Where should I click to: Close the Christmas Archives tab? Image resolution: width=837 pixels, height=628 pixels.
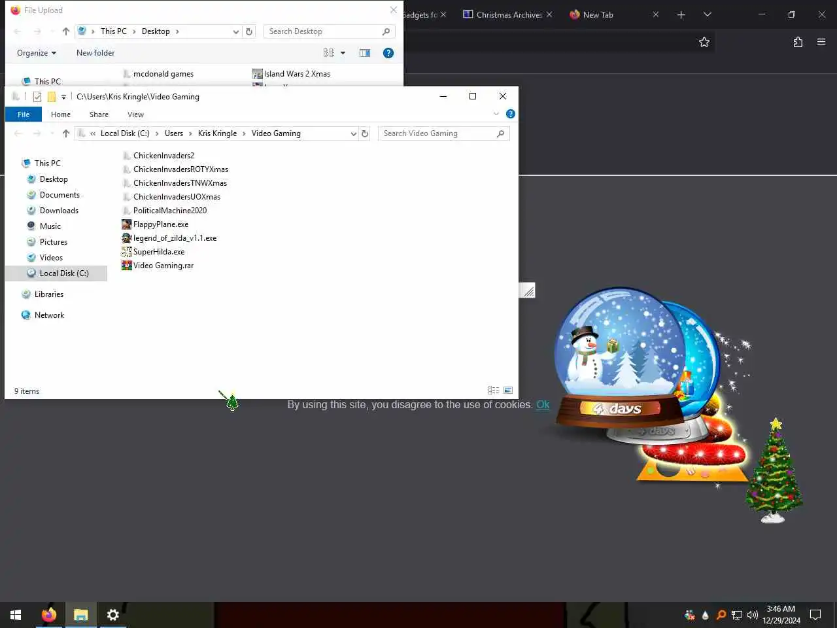(549, 14)
